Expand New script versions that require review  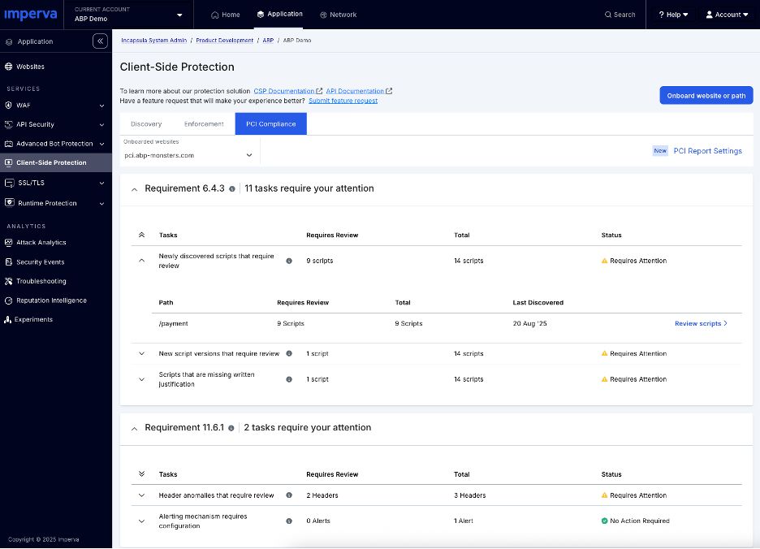pos(142,354)
